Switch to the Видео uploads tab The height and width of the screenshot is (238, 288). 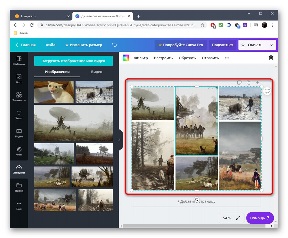[97, 72]
